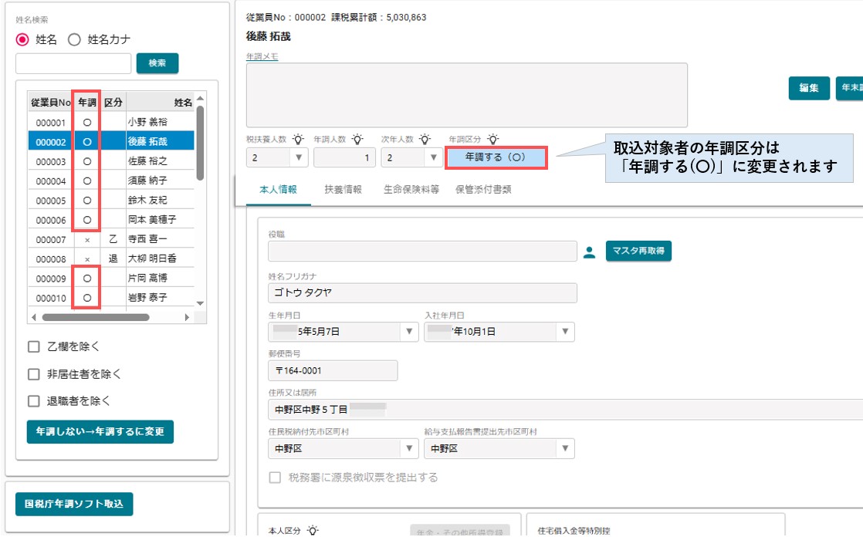
Task: Enable the 非居住者を除く checkbox
Action: coord(34,374)
